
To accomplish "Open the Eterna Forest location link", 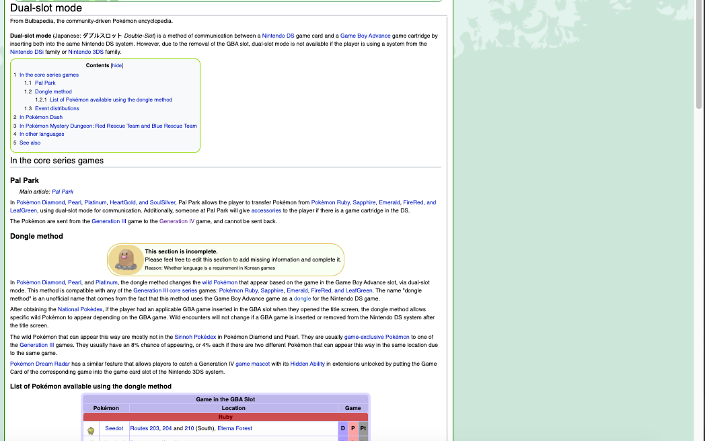I will [x=235, y=428].
